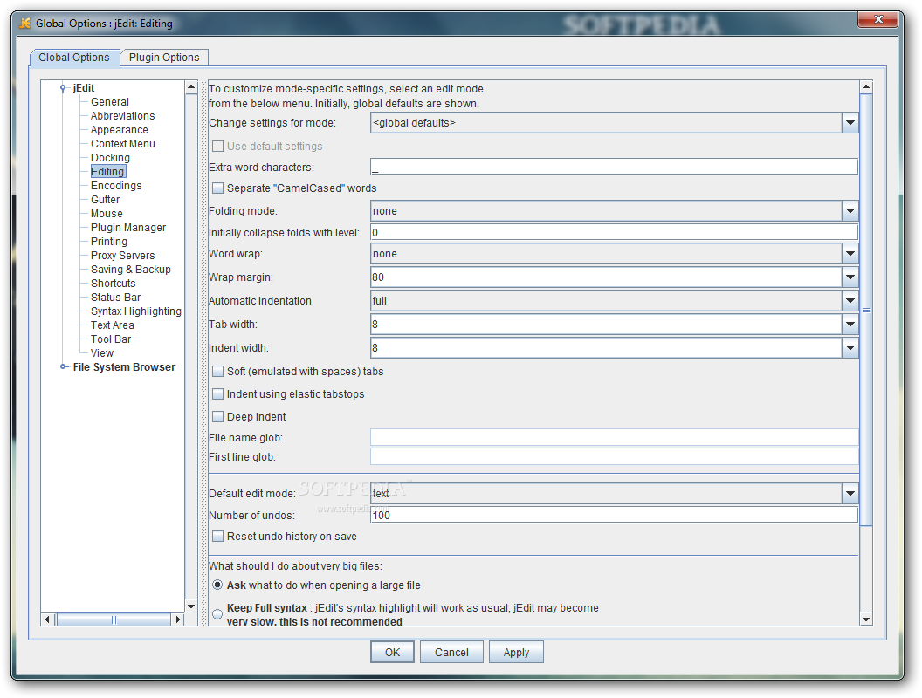Click the Extra word characters field
This screenshot has width=922, height=698.
614,167
